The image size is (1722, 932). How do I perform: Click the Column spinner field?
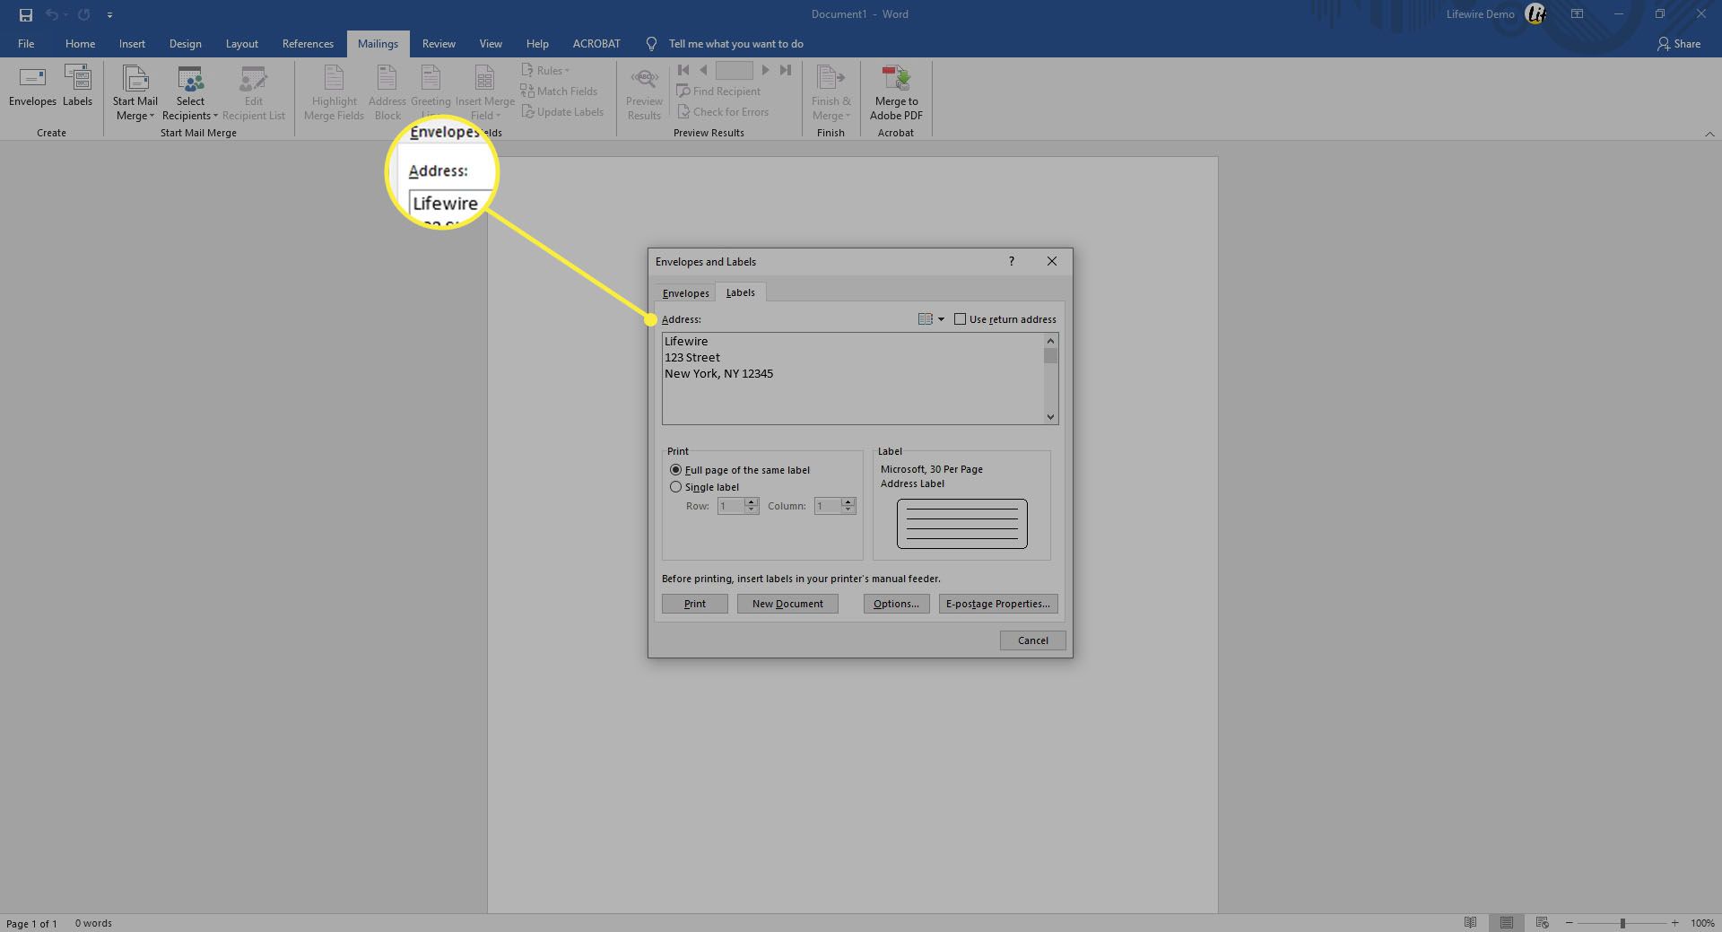(828, 506)
